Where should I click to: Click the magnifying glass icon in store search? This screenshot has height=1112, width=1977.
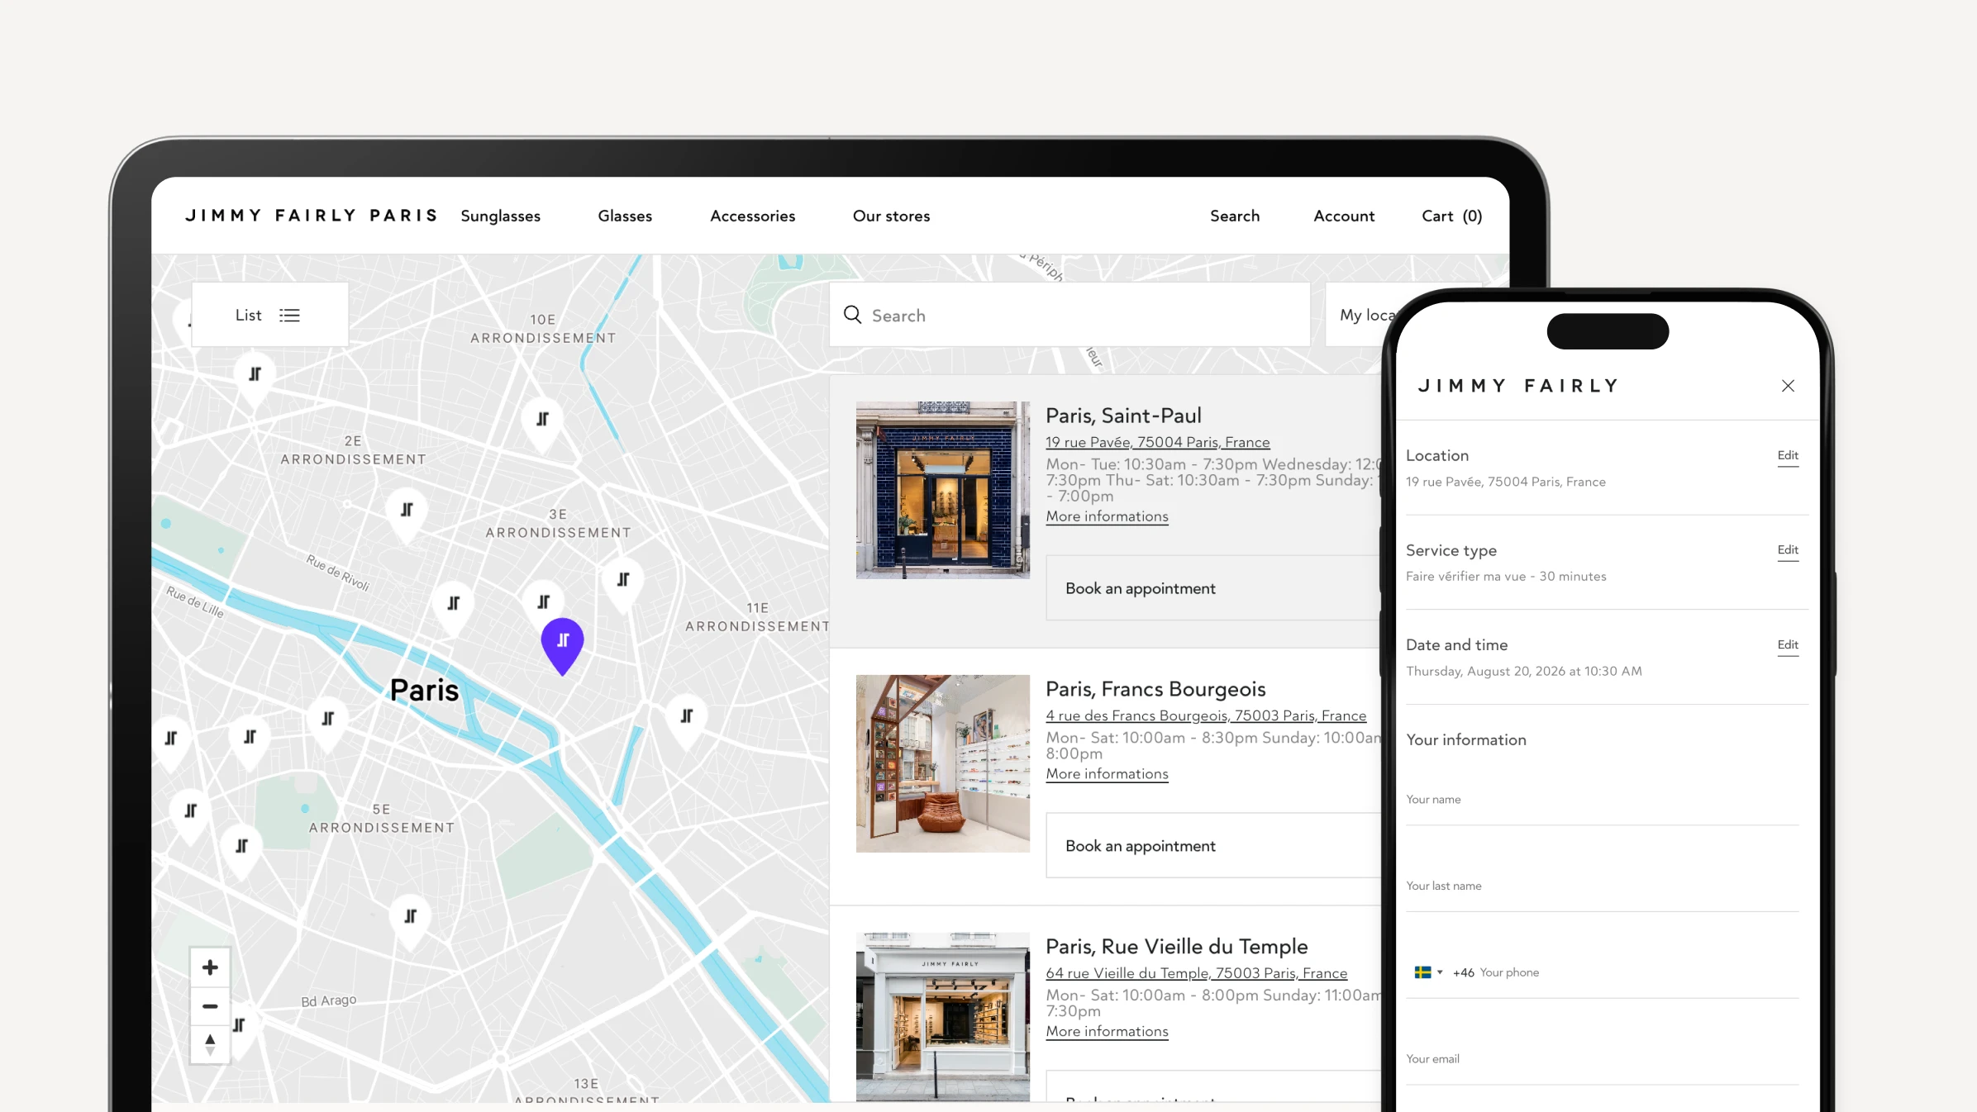[852, 315]
